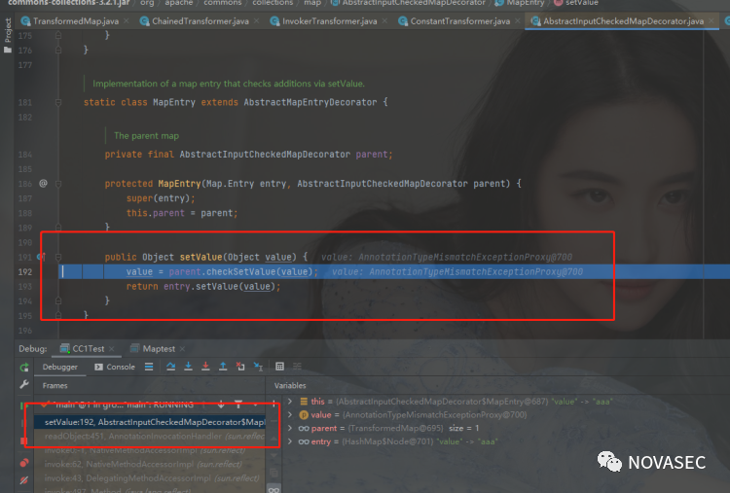This screenshot has height=493, width=730.
Task: Expand the 'entry' variable node
Action: pos(290,441)
